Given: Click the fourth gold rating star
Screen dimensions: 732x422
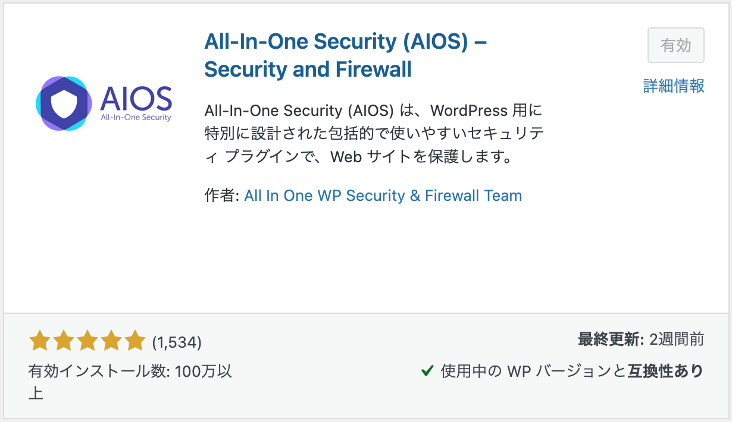Looking at the screenshot, I should (x=111, y=341).
